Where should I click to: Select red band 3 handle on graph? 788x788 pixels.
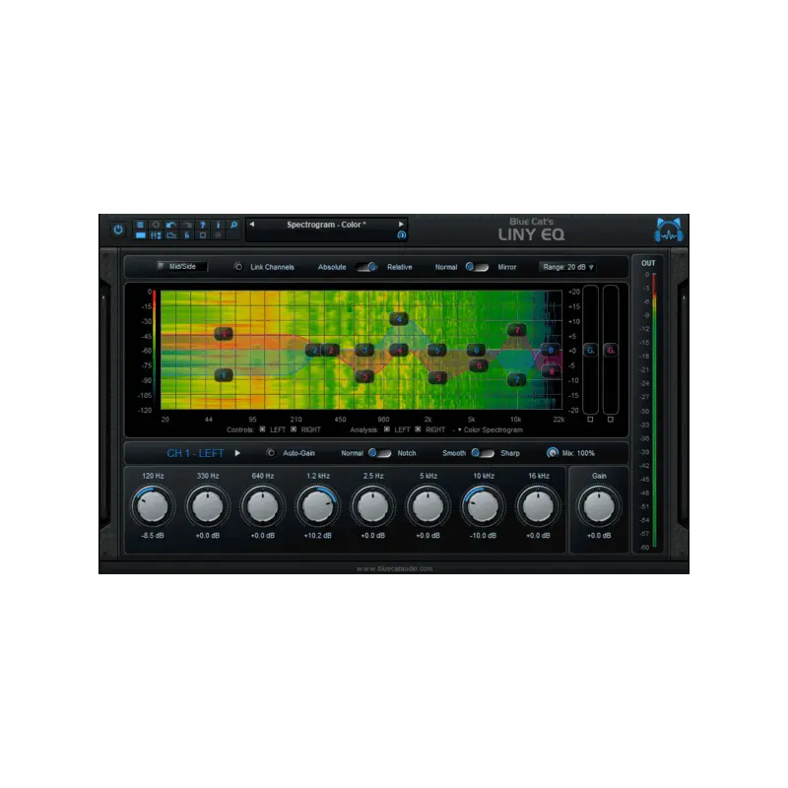[x=365, y=376]
